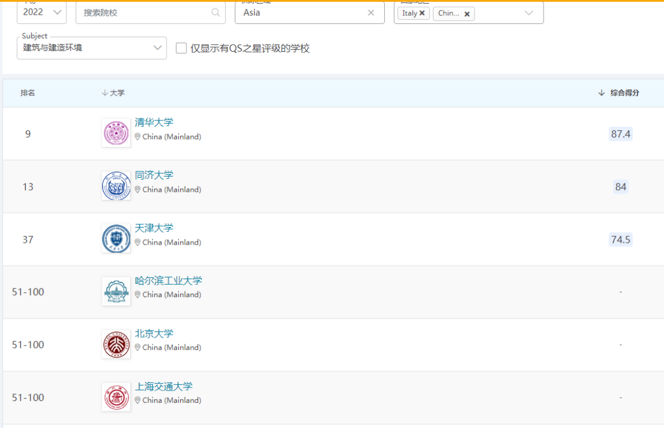Open the 2022 year dropdown

[42, 12]
